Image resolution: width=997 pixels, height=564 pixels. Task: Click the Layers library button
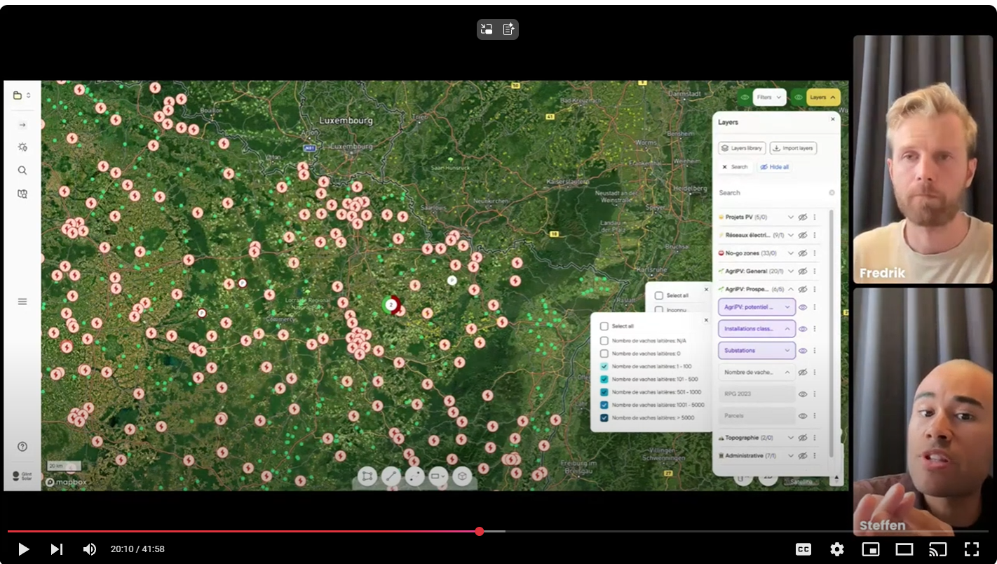coord(742,148)
